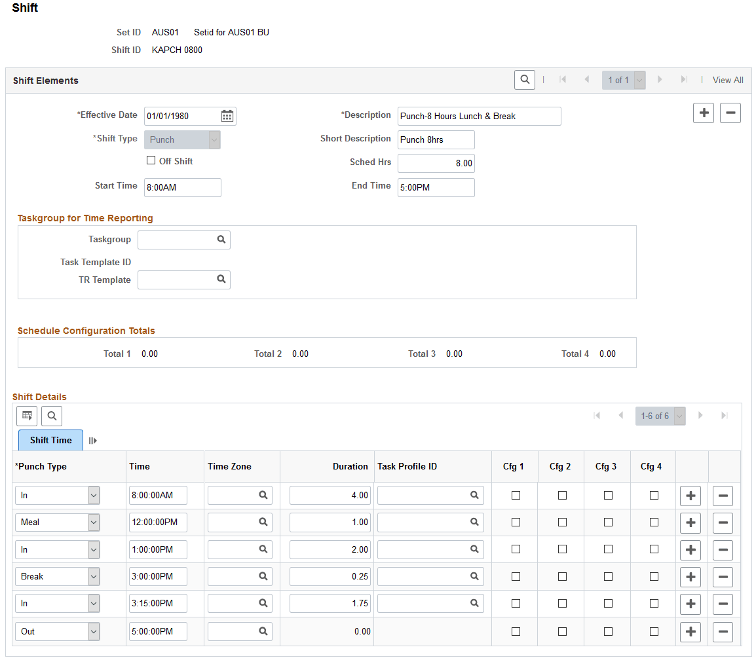Show all columns icon beside Shift Time tab
756x660 pixels.
[x=93, y=440]
